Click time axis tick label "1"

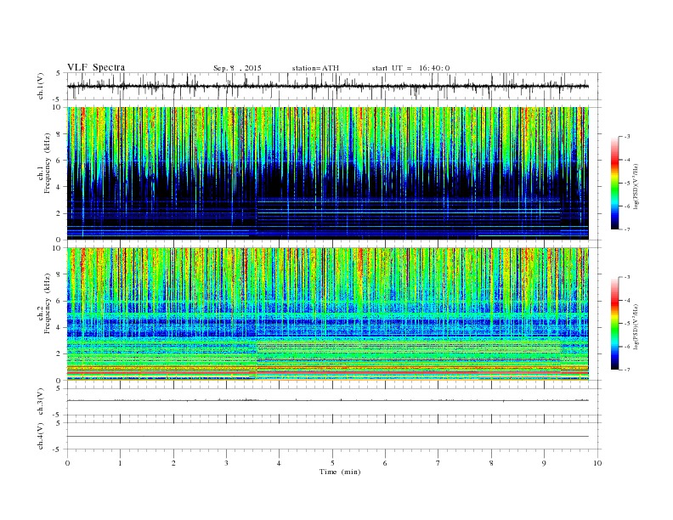pos(120,463)
